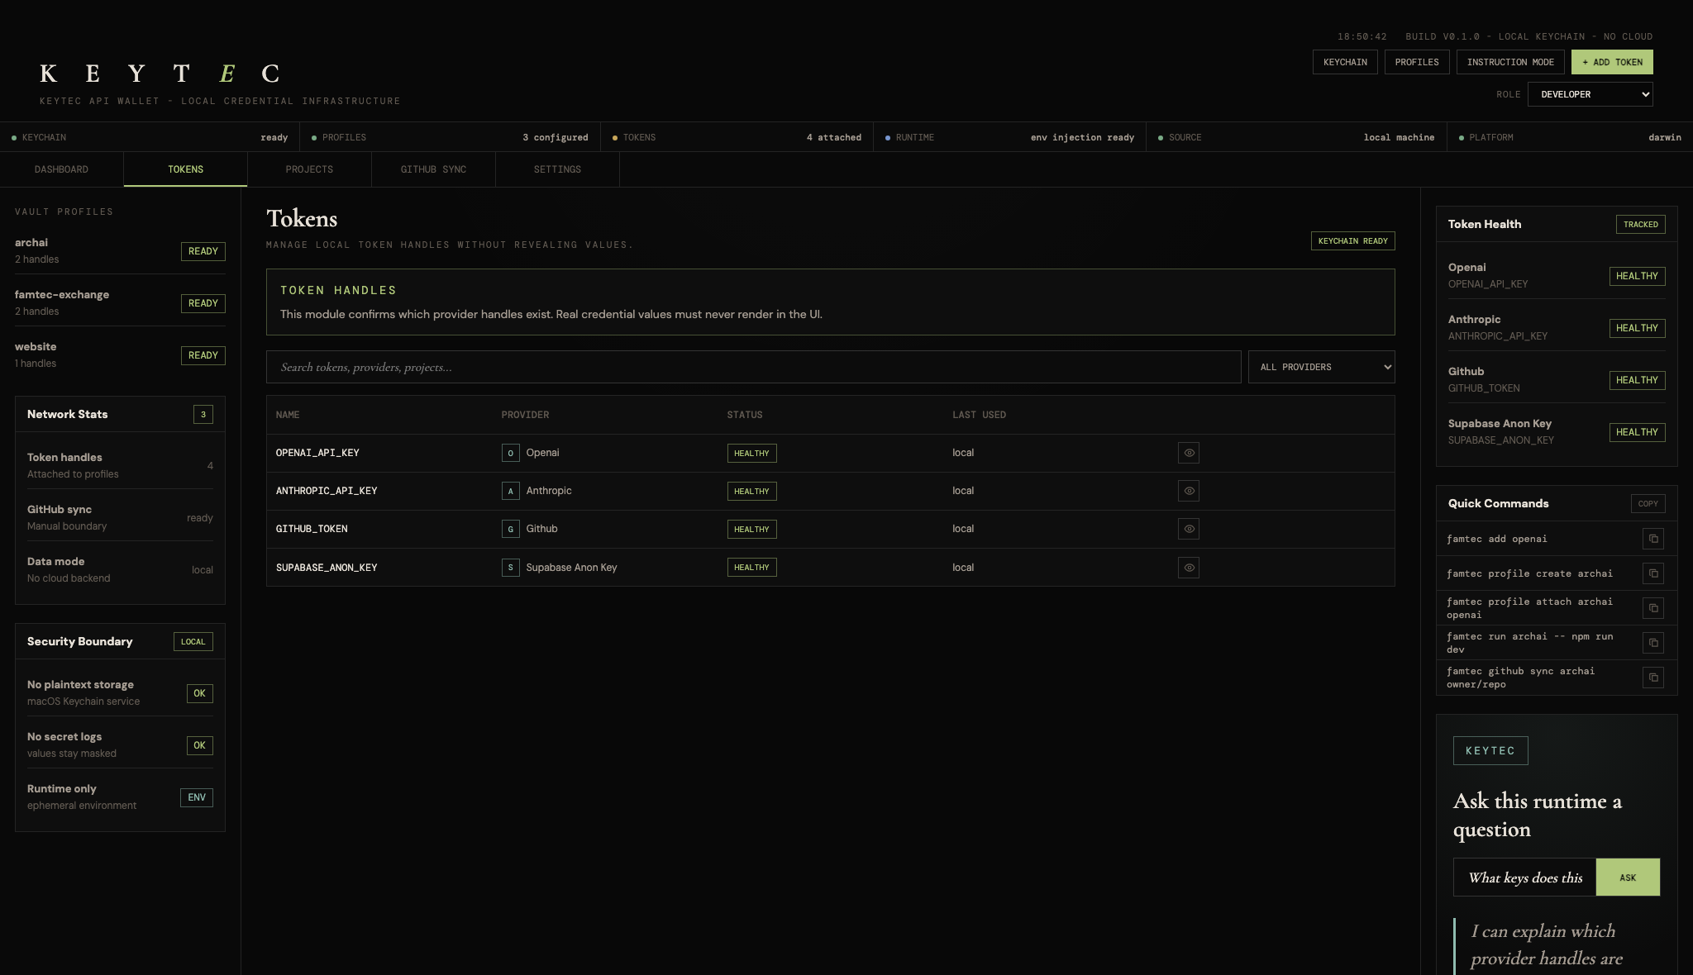Click the NAME column header
This screenshot has width=1693, height=975.
click(x=288, y=415)
